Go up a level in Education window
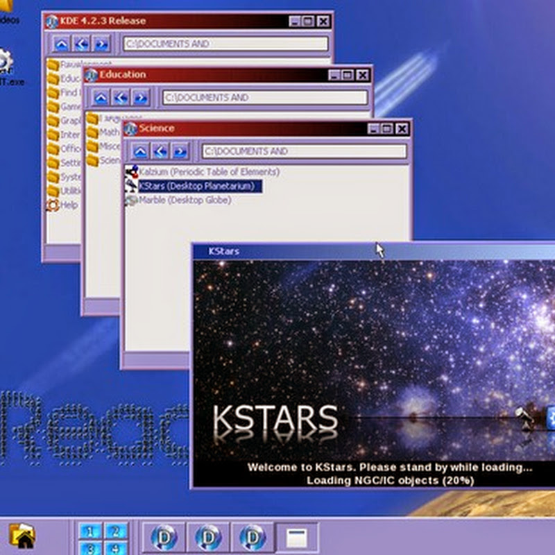Screen dimensions: 555x555 tap(101, 98)
